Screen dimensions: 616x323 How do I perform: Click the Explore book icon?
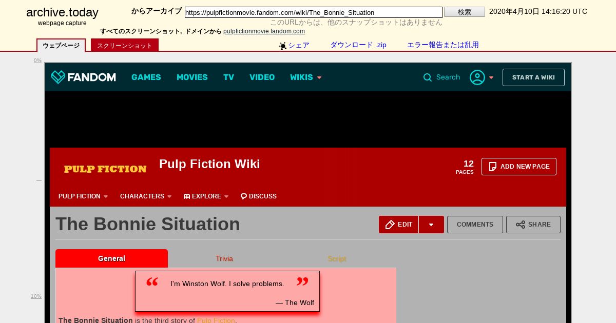coord(187,196)
